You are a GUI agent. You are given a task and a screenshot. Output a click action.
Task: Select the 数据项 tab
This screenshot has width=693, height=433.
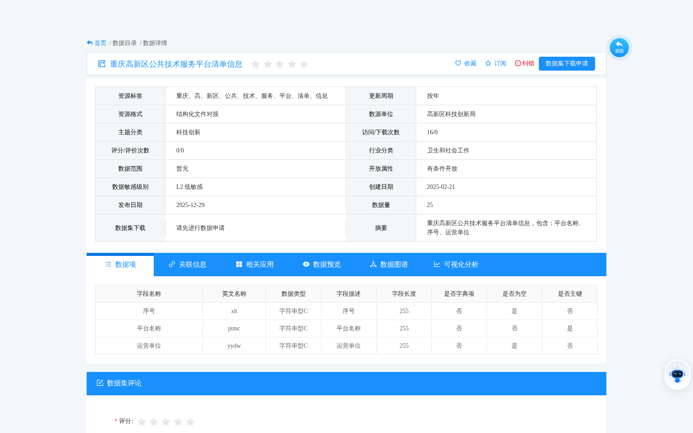coord(120,265)
